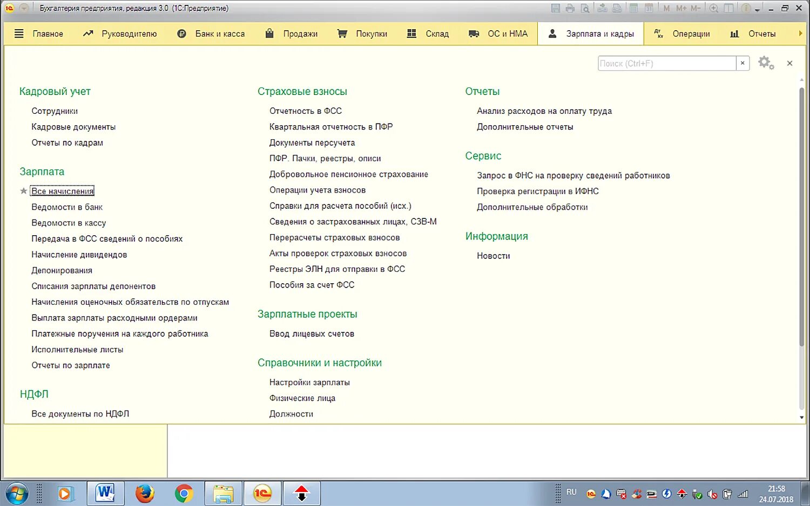Open Все начисления link
The height and width of the screenshot is (506, 810).
pyautogui.click(x=62, y=191)
